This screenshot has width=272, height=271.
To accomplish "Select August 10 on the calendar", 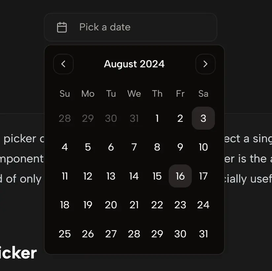I will 203,147.
